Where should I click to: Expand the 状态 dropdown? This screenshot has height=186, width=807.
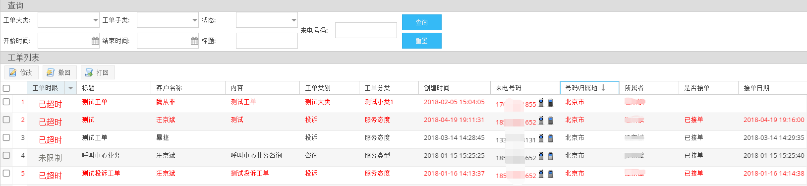pyautogui.click(x=294, y=20)
